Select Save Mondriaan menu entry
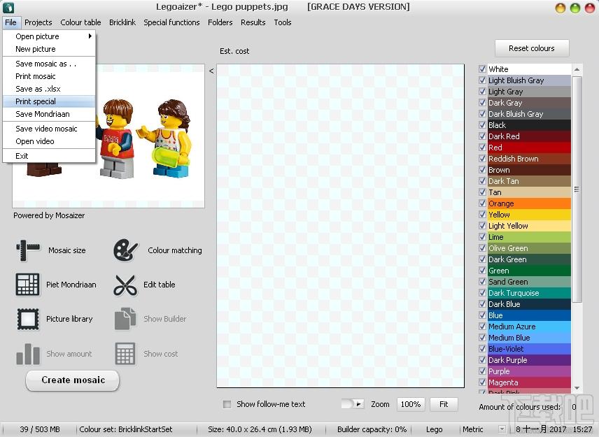This screenshot has height=437, width=599. pos(49,114)
